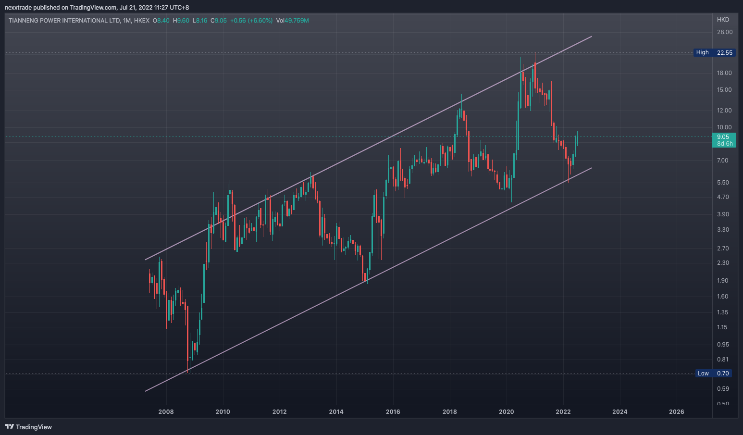Click the 0.59 price axis label
Viewport: 743px width, 435px height.
click(x=723, y=389)
